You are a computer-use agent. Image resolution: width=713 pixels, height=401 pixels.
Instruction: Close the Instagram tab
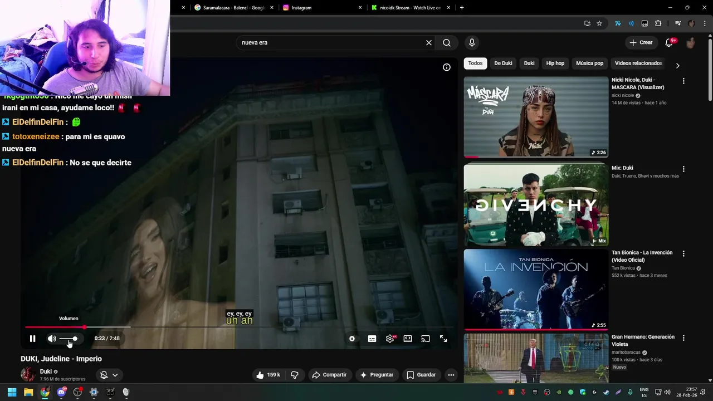tap(360, 8)
